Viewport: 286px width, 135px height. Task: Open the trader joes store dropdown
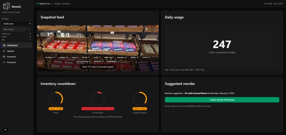pyautogui.click(x=17, y=23)
